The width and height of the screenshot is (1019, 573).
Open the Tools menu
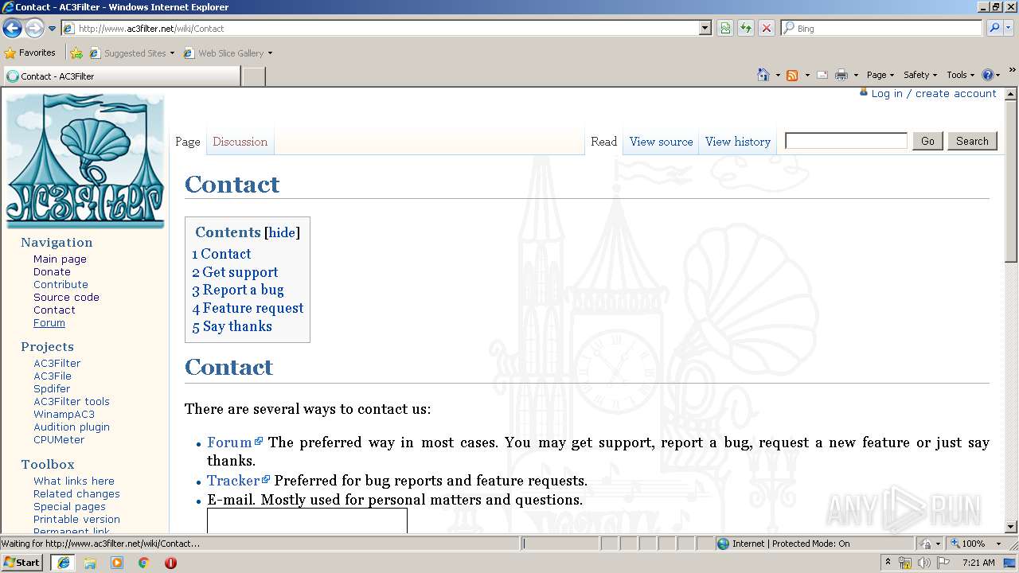point(961,75)
